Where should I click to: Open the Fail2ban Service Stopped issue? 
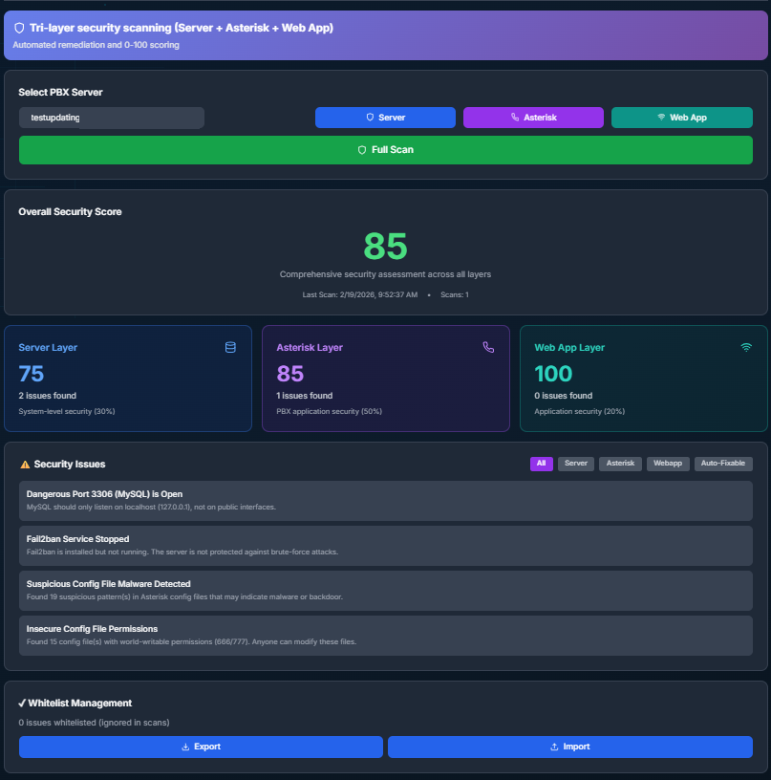(x=385, y=545)
